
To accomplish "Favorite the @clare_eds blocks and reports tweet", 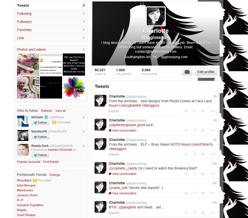I will tap(203, 193).
